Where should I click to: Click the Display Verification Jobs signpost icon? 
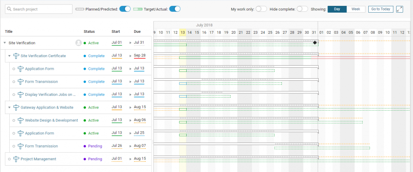21,95
